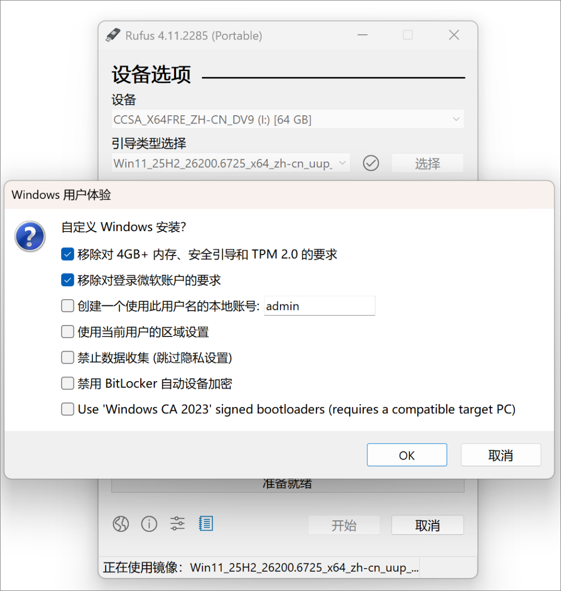Click the admin username text field
561x591 pixels.
(x=319, y=306)
